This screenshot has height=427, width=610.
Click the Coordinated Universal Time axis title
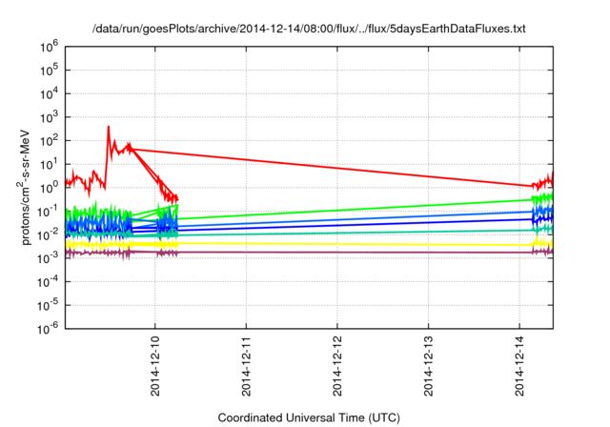click(309, 417)
